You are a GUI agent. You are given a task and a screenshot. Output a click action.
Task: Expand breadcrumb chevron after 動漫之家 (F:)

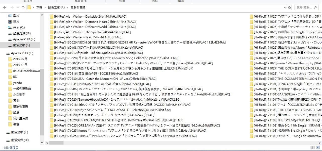[x=68, y=8]
